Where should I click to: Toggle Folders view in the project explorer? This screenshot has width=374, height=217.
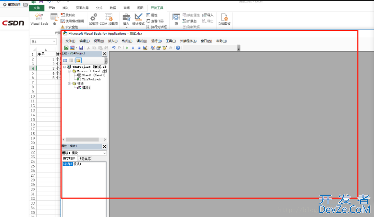[78, 60]
